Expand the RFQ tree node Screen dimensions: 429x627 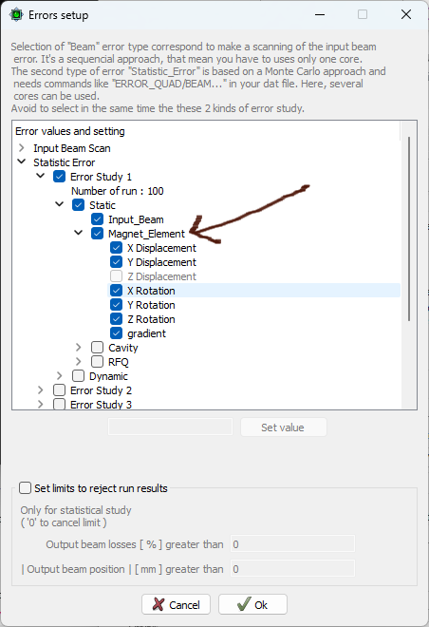79,362
